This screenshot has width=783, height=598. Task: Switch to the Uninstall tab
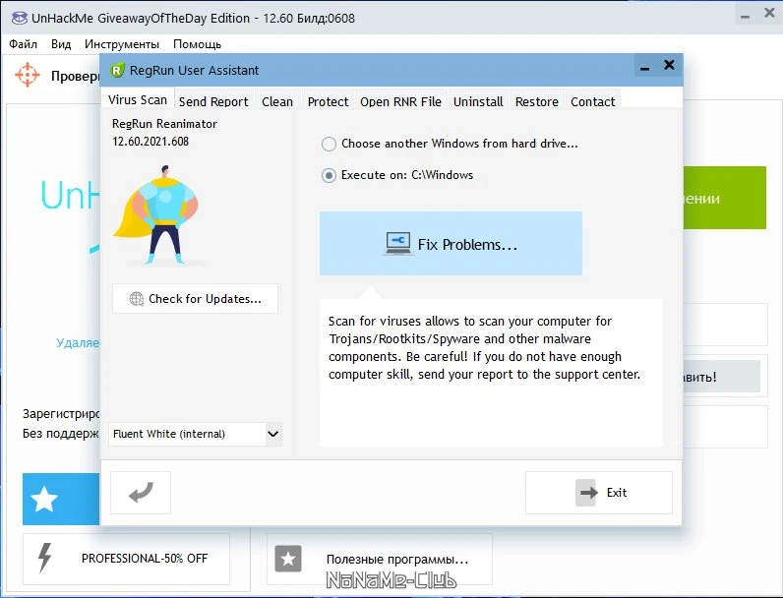pos(478,101)
